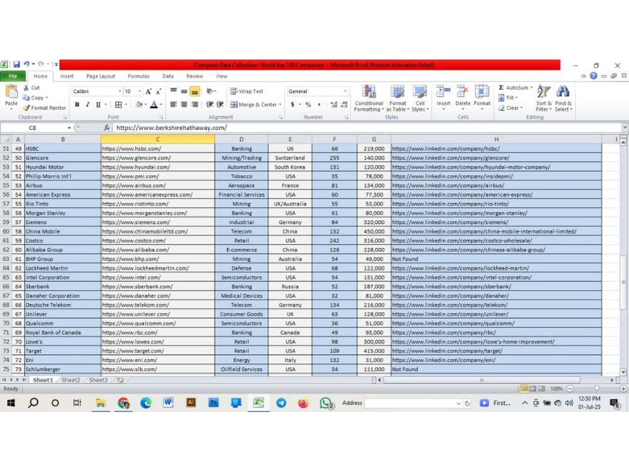Click the Decrease Indent icon

(209, 104)
